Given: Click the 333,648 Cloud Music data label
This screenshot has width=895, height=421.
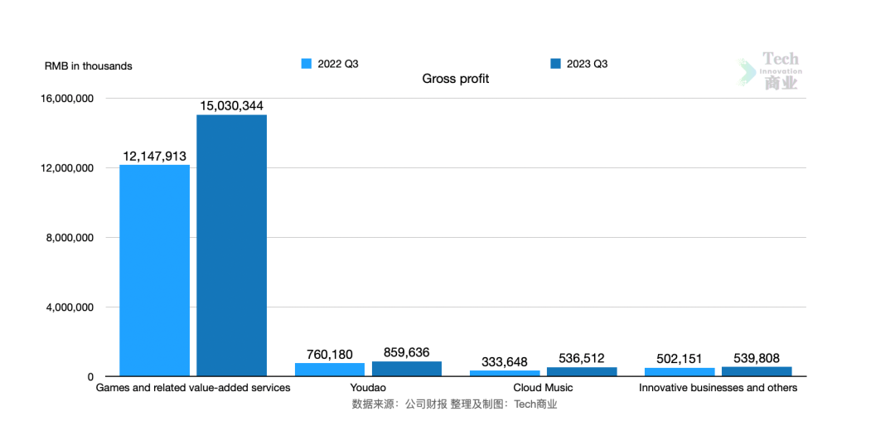Looking at the screenshot, I should click(505, 361).
